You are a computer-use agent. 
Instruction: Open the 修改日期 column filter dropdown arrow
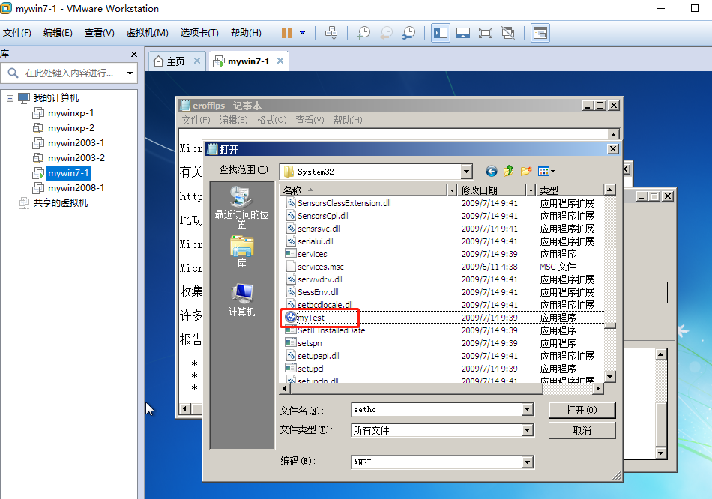tap(531, 190)
